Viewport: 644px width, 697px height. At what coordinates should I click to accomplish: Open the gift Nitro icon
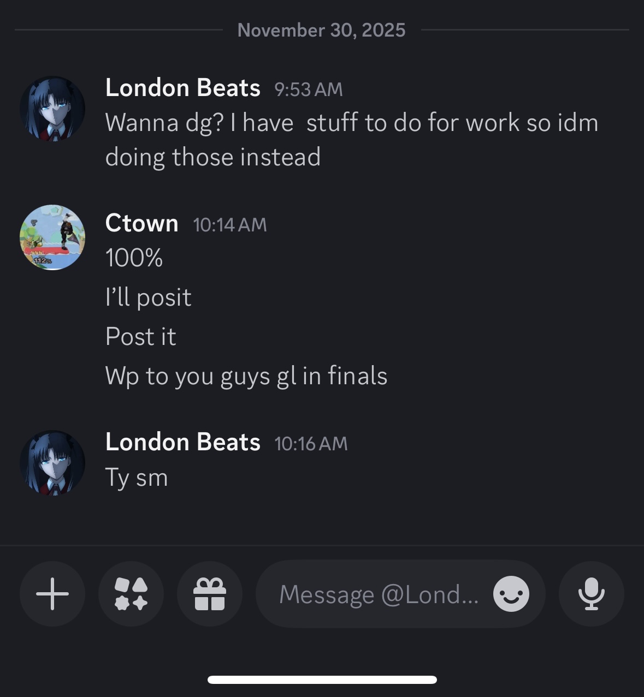pyautogui.click(x=210, y=594)
